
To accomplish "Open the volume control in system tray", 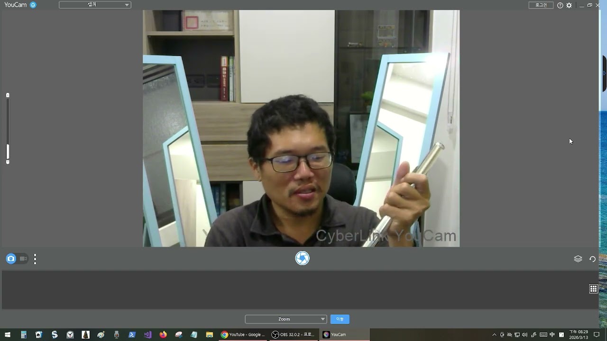I will (524, 335).
